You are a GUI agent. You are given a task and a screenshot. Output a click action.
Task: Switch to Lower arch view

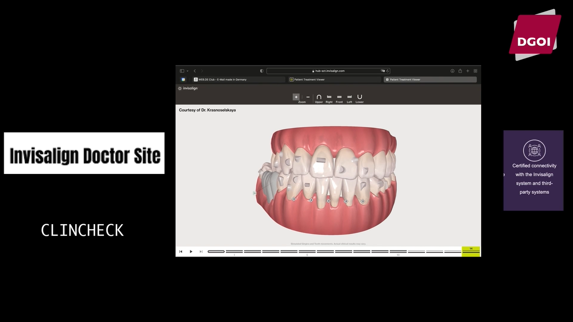point(359,97)
